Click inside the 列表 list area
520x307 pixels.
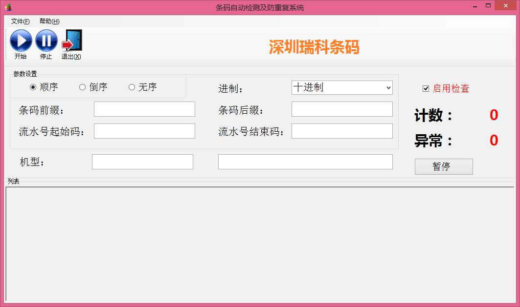tap(260, 244)
